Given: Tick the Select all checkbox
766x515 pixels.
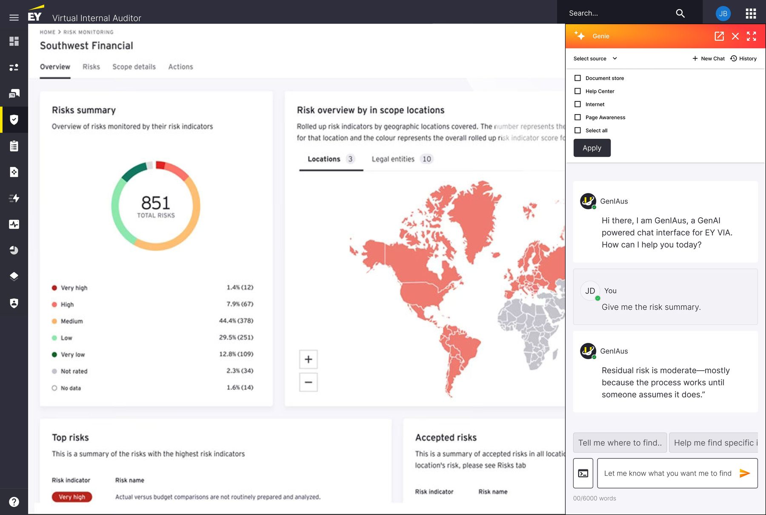Looking at the screenshot, I should pyautogui.click(x=577, y=130).
